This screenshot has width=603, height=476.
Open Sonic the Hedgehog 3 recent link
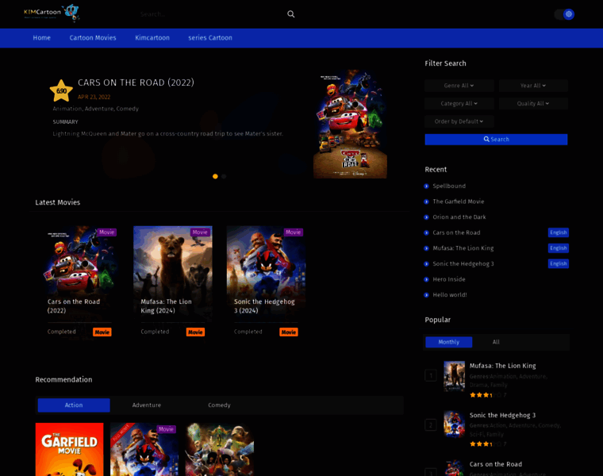(x=463, y=263)
